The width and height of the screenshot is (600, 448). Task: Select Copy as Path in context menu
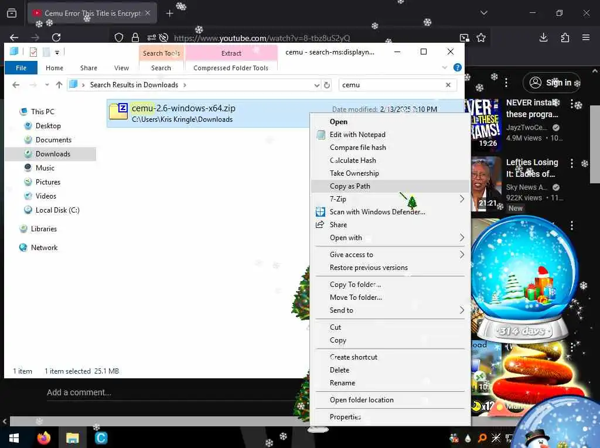click(390, 186)
